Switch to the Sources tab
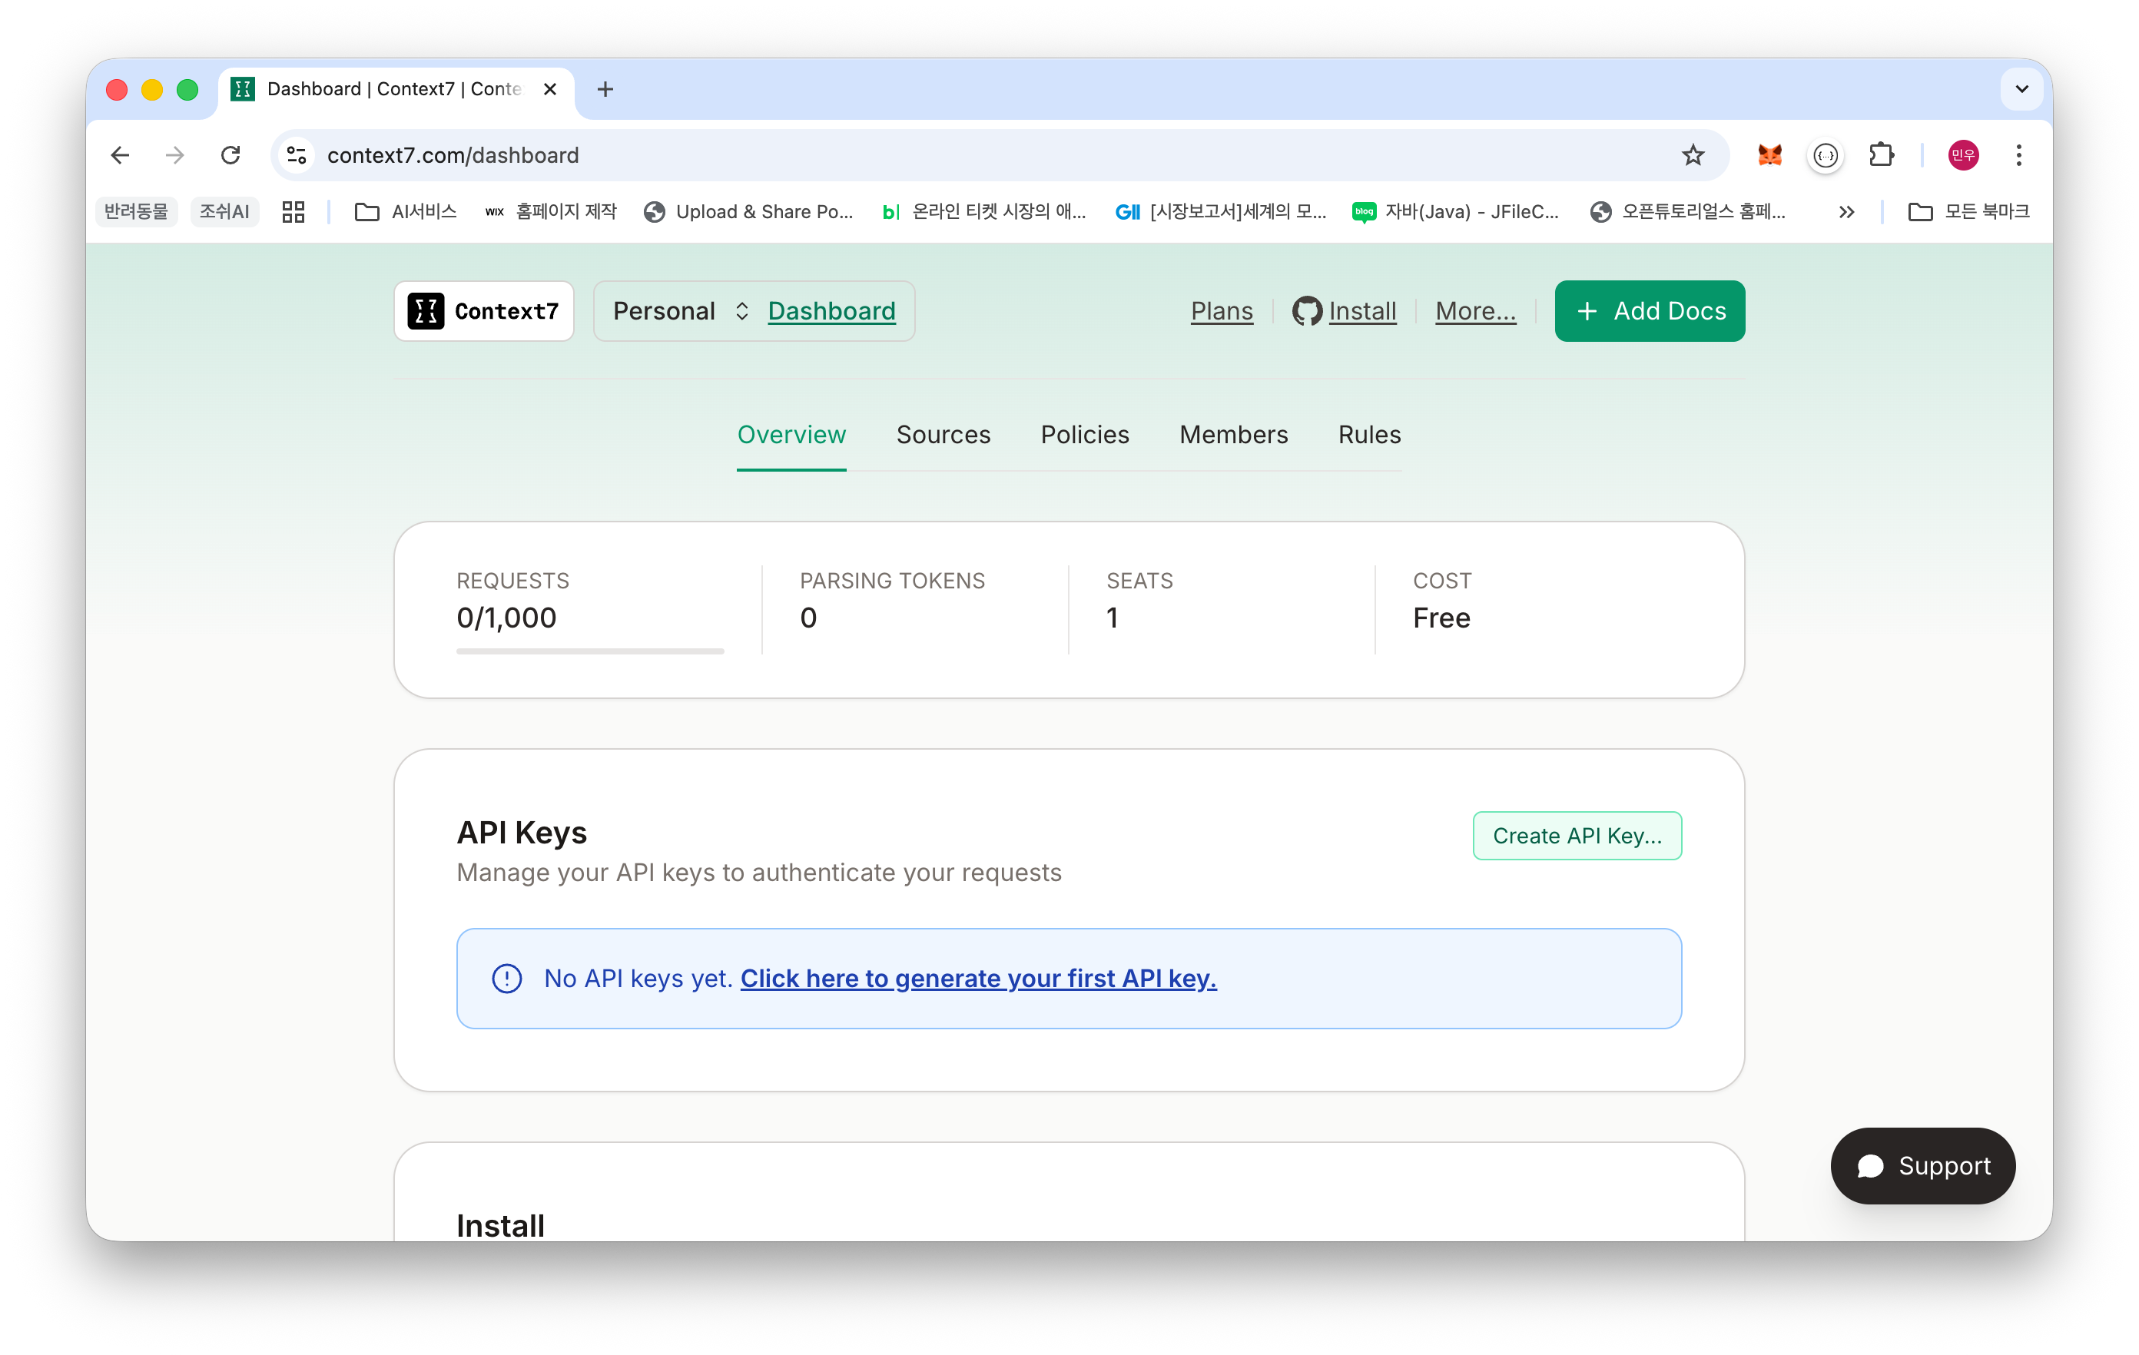This screenshot has width=2139, height=1355. pos(943,434)
